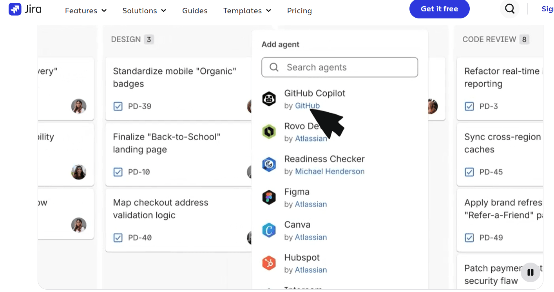This screenshot has width=554, height=292.
Task: Expand the Features dropdown menu
Action: [x=86, y=11]
